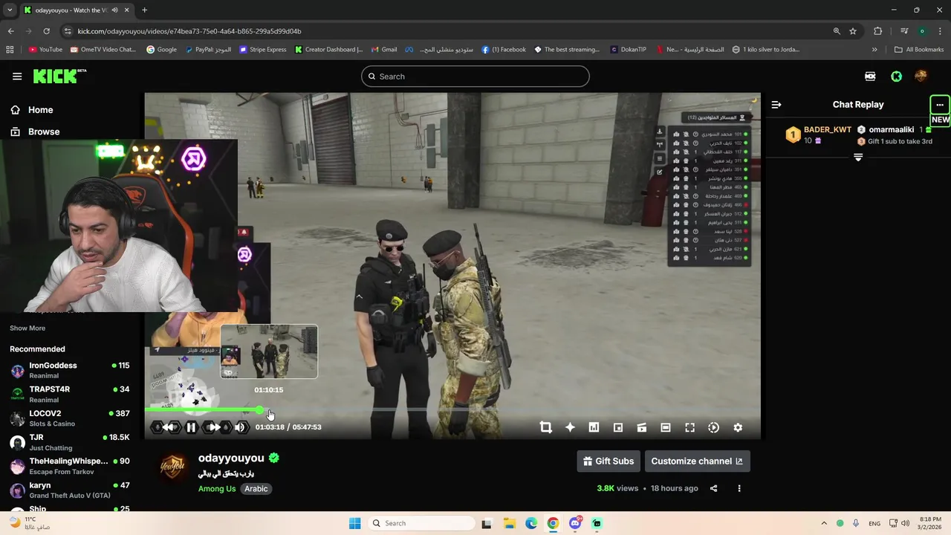Open a new Chrome tab
This screenshot has height=535, width=951.
pyautogui.click(x=144, y=10)
